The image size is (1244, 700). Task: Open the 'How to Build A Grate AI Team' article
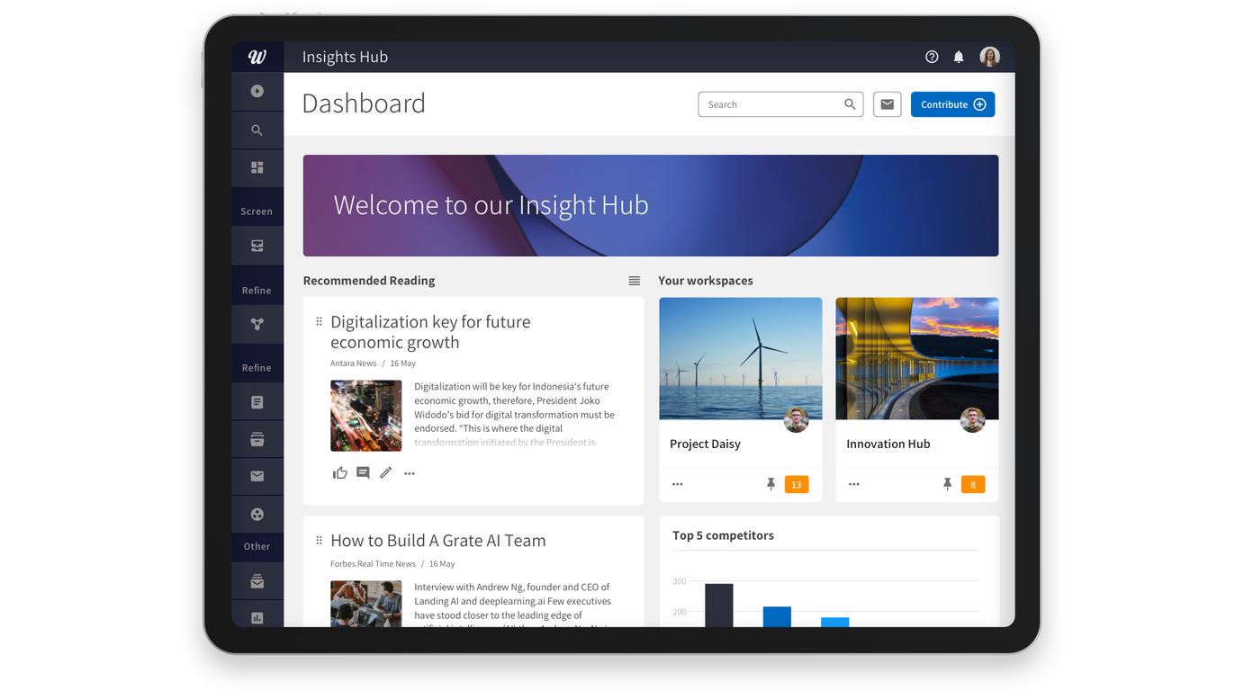(x=437, y=541)
